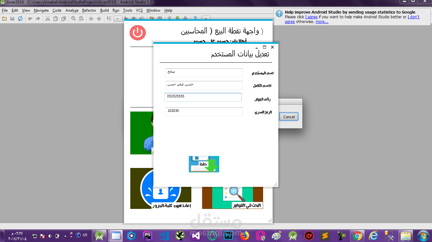Open the Edit menu
This screenshot has height=242, width=432.
pos(15,10)
